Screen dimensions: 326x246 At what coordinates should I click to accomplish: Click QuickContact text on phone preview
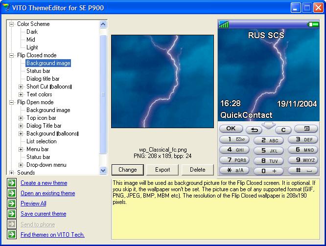coord(246,115)
